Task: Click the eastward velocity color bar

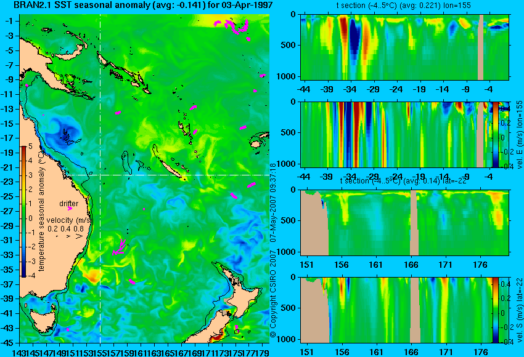Action: point(495,134)
